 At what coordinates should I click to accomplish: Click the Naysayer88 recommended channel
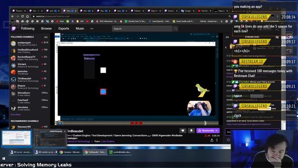coord(29,127)
